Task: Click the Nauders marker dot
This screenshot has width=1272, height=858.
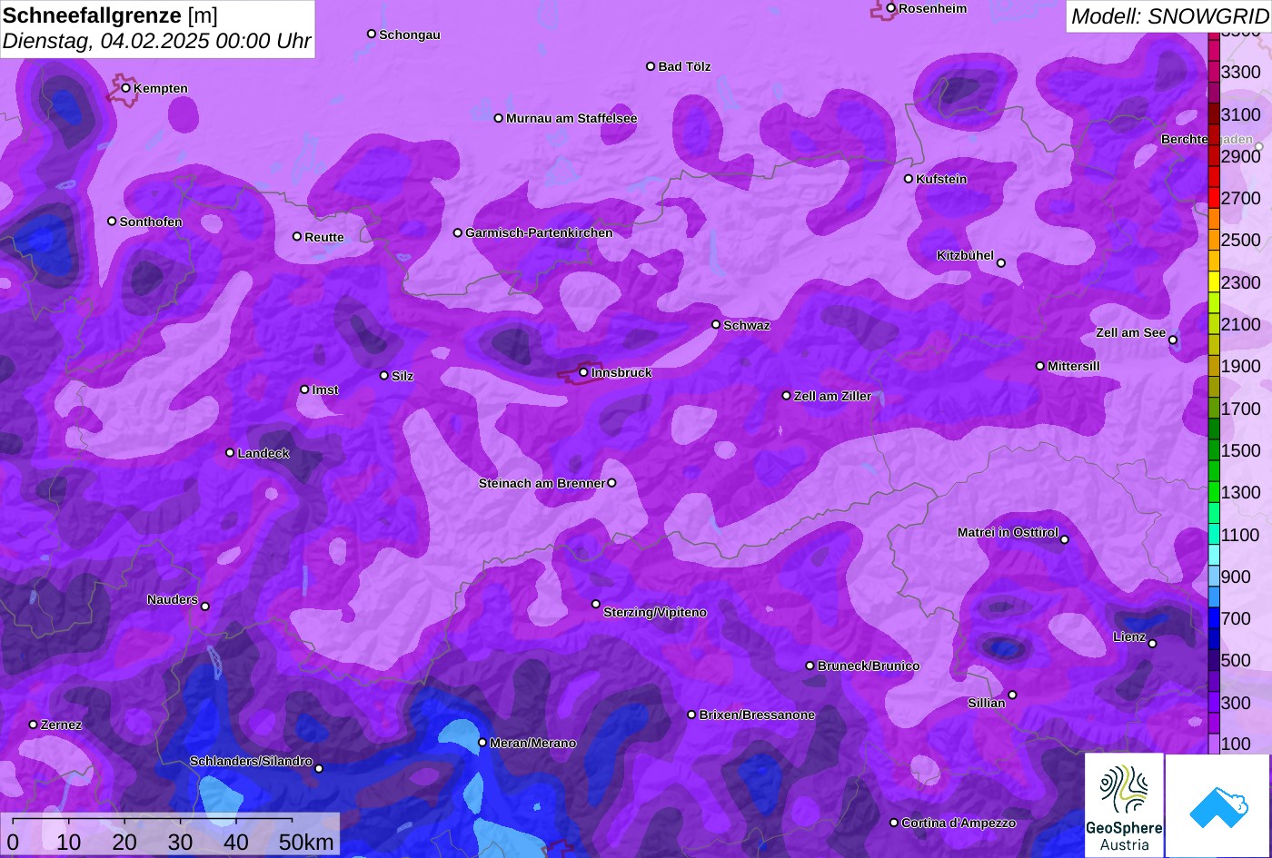Action: [x=205, y=607]
